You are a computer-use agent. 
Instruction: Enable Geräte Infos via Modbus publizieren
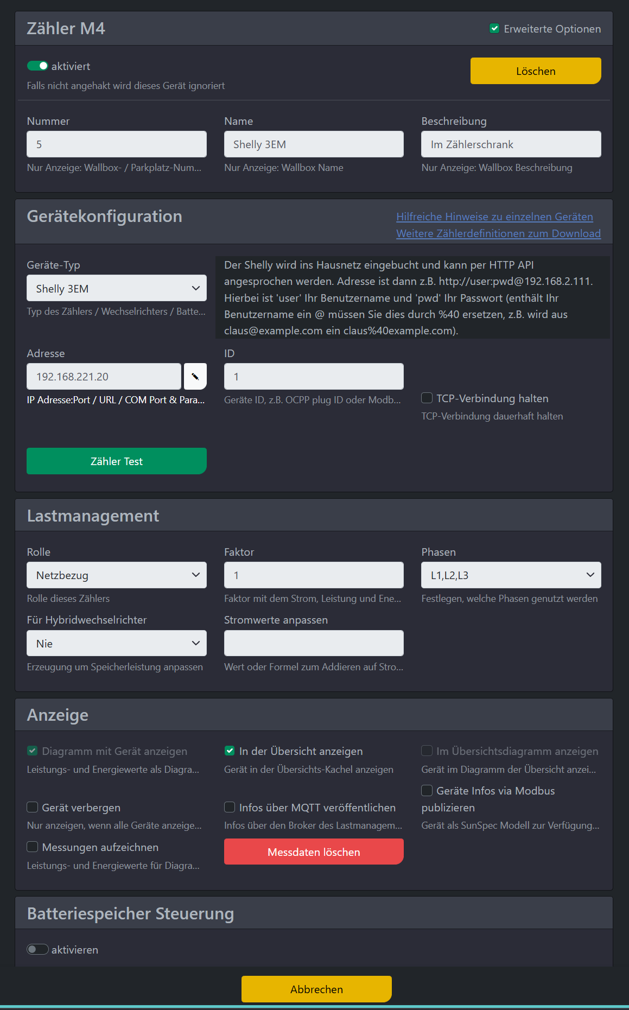pos(427,790)
